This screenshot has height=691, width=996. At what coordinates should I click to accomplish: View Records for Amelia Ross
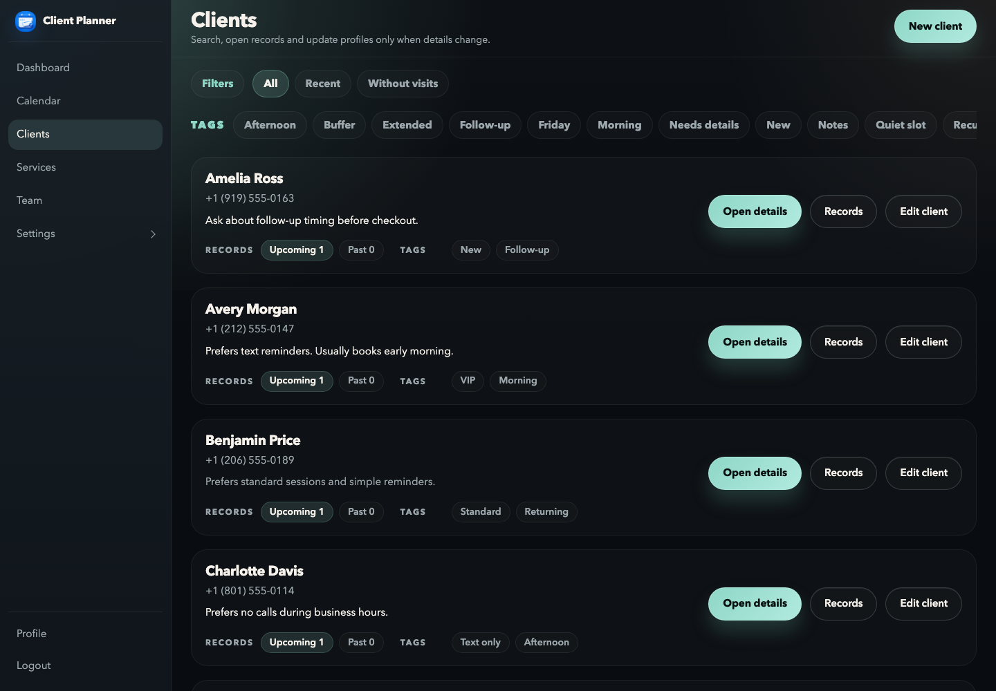pos(843,211)
